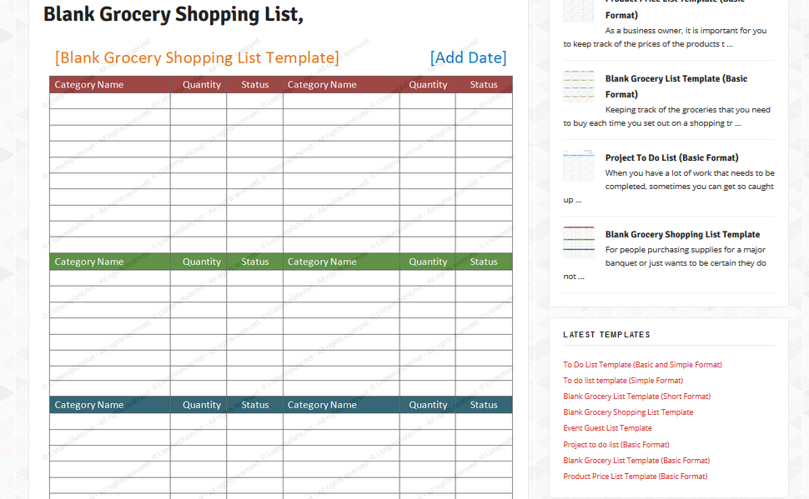This screenshot has height=499, width=809.
Task: Open Blank Grocery List Template (Basic Format) link under Latest Templates
Action: click(x=636, y=461)
